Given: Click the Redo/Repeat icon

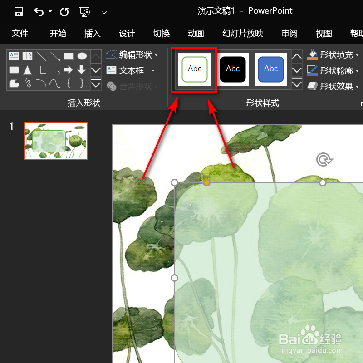Looking at the screenshot, I should click(x=64, y=12).
